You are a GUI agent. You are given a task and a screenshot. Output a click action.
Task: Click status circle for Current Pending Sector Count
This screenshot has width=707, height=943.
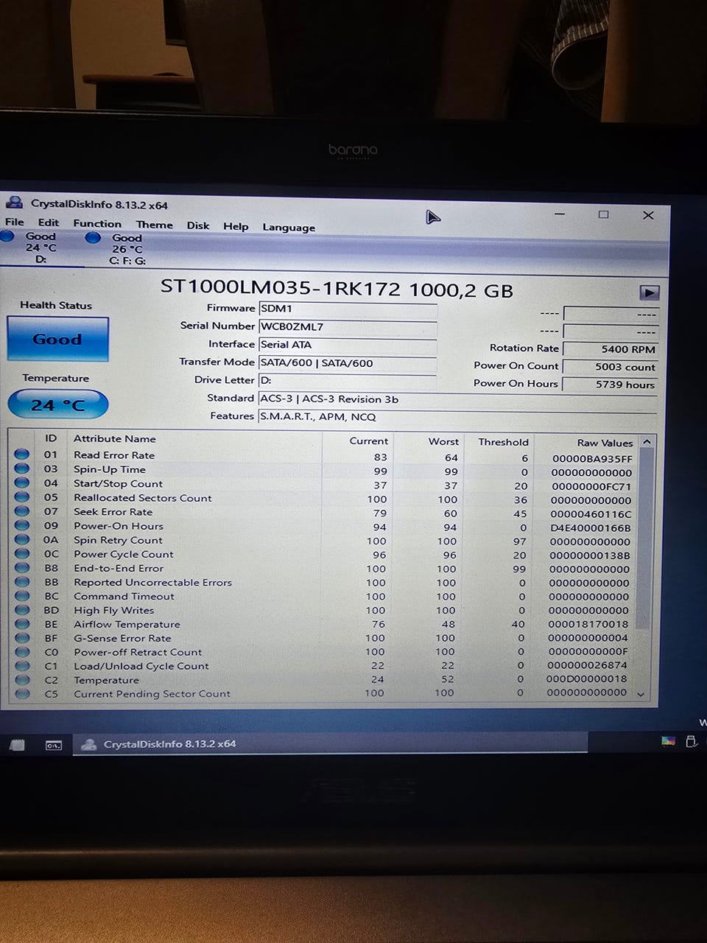point(22,694)
